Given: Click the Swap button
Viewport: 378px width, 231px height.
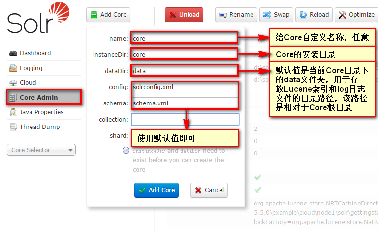Looking at the screenshot, I should point(276,15).
